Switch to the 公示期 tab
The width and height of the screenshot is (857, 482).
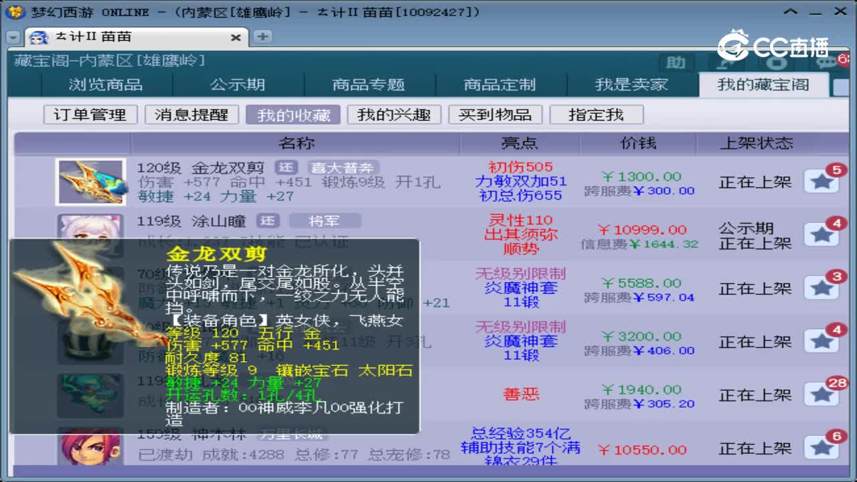(238, 85)
